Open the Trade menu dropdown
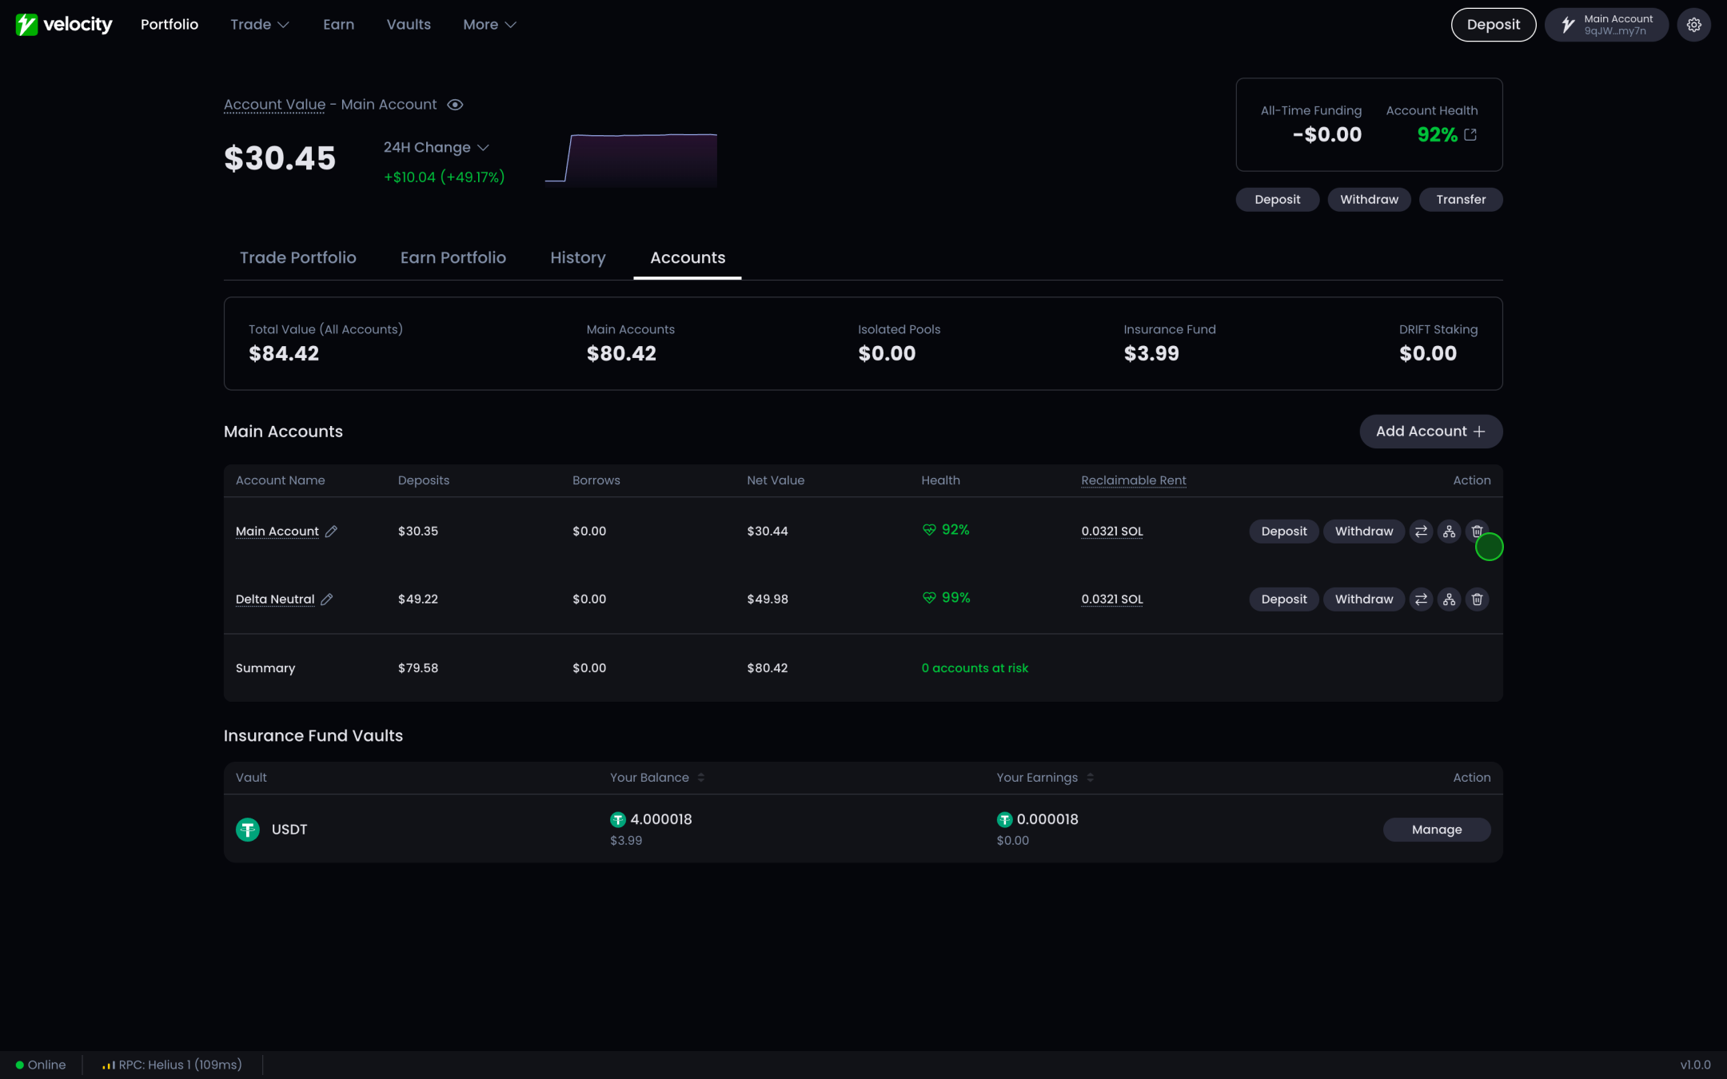The height and width of the screenshot is (1079, 1727). 259,25
